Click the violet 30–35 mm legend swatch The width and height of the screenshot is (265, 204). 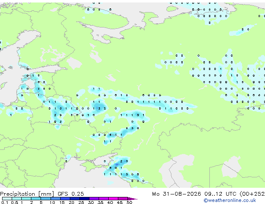pos(94,199)
